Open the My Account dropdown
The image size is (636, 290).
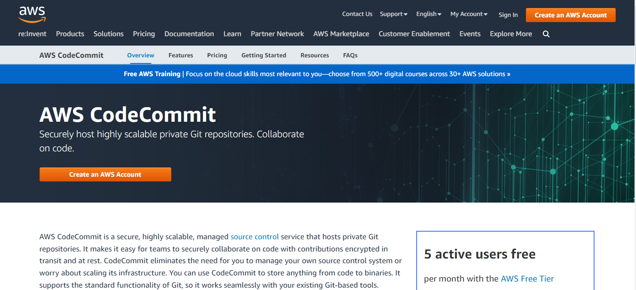tap(469, 14)
